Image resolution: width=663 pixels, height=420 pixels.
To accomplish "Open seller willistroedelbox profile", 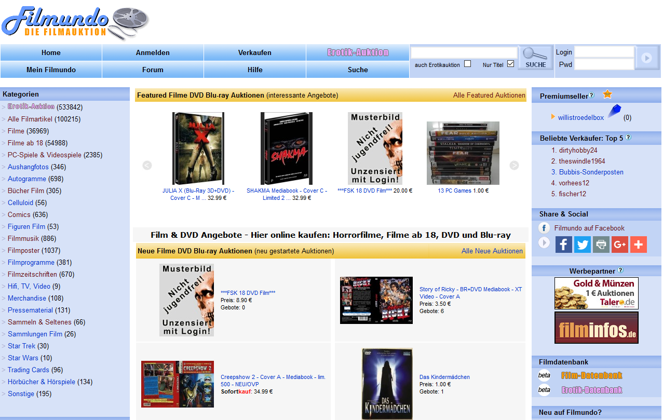I will click(581, 118).
